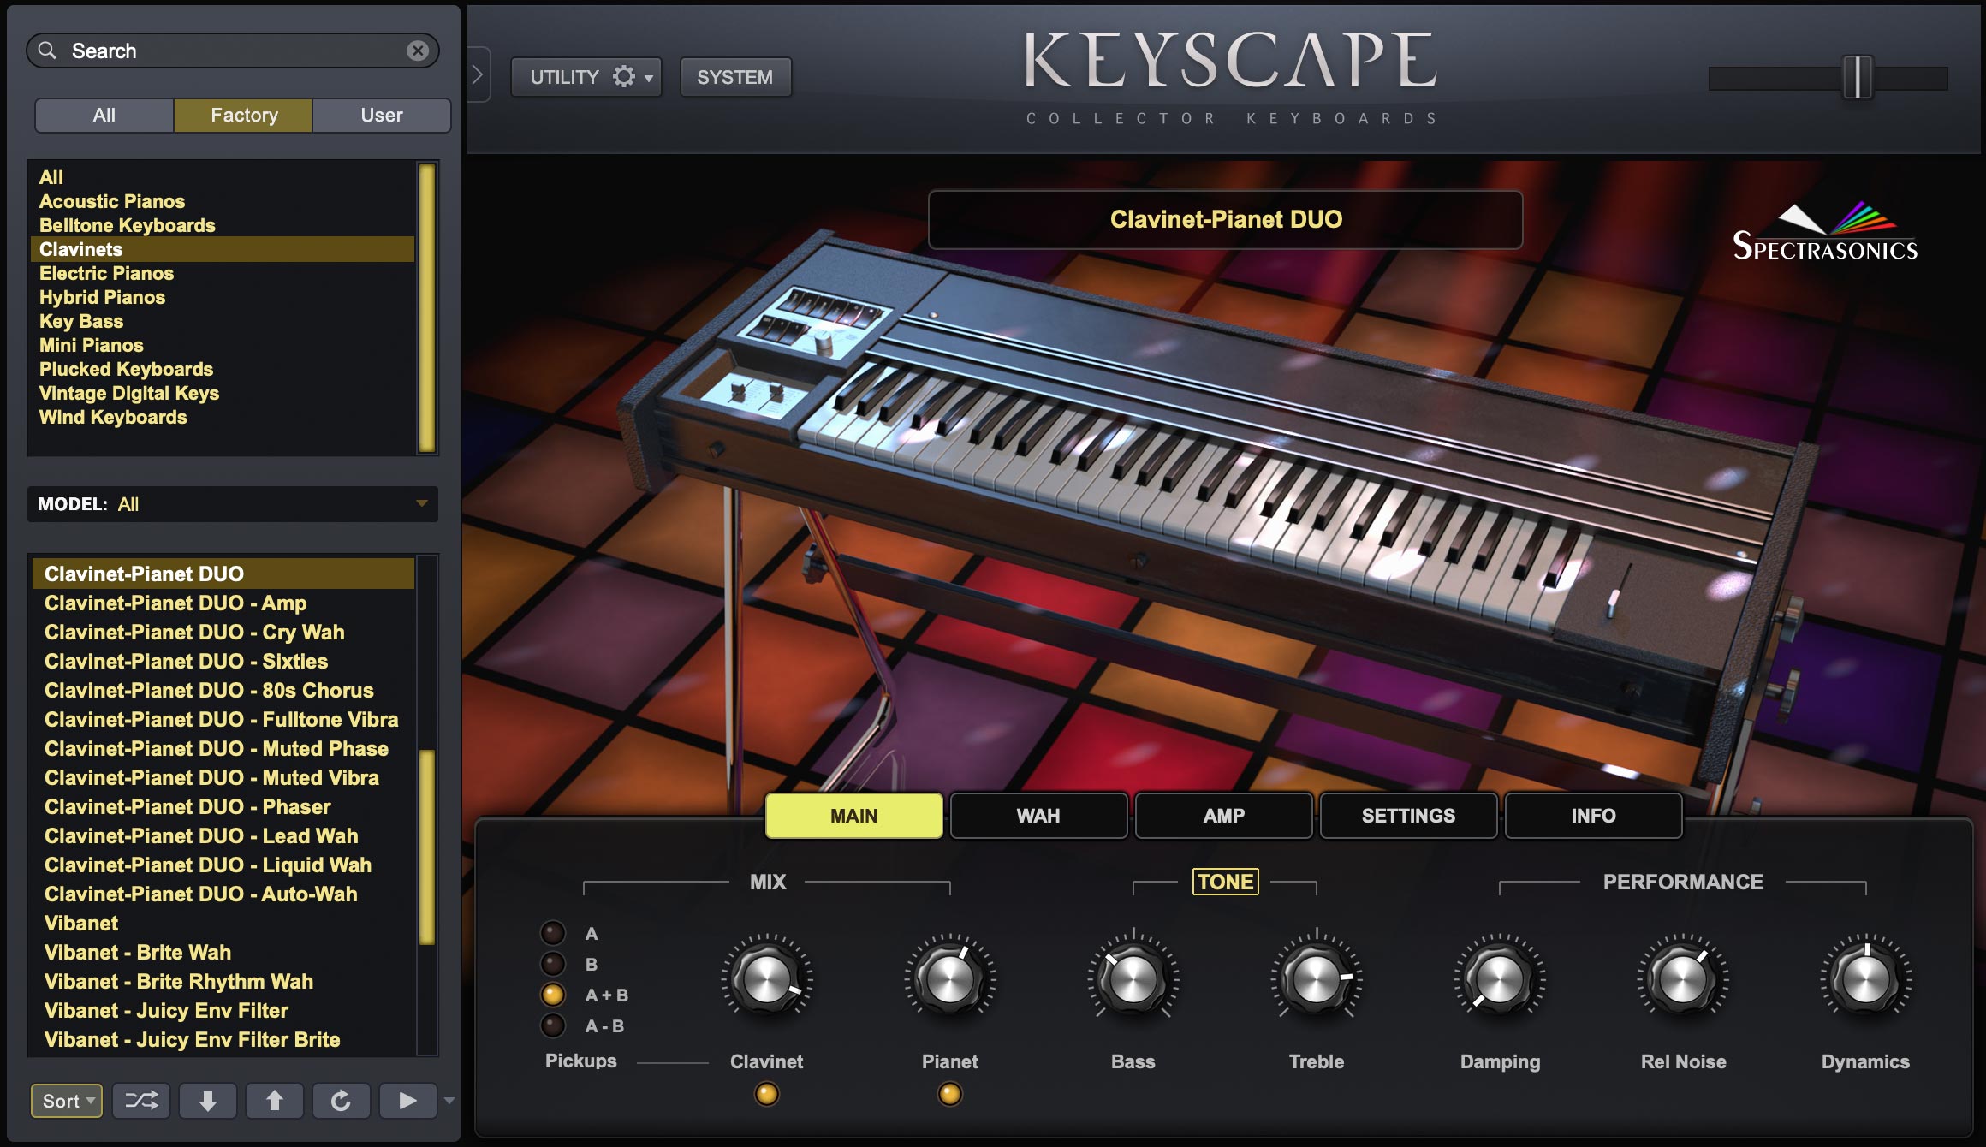This screenshot has width=1986, height=1147.
Task: Open the MODEL dropdown
Action: (233, 504)
